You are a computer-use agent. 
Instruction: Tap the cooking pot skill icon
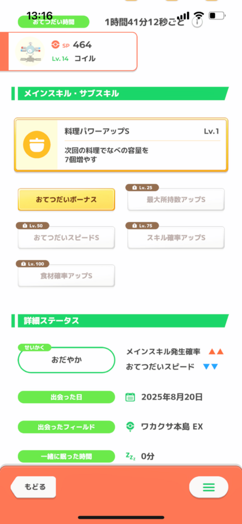(37, 144)
